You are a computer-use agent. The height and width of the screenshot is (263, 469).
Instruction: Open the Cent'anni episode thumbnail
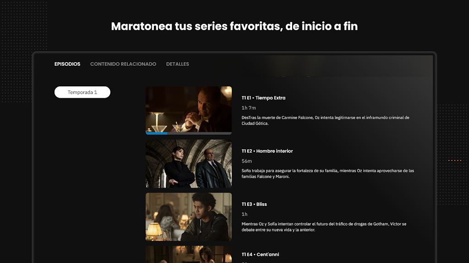pyautogui.click(x=189, y=254)
